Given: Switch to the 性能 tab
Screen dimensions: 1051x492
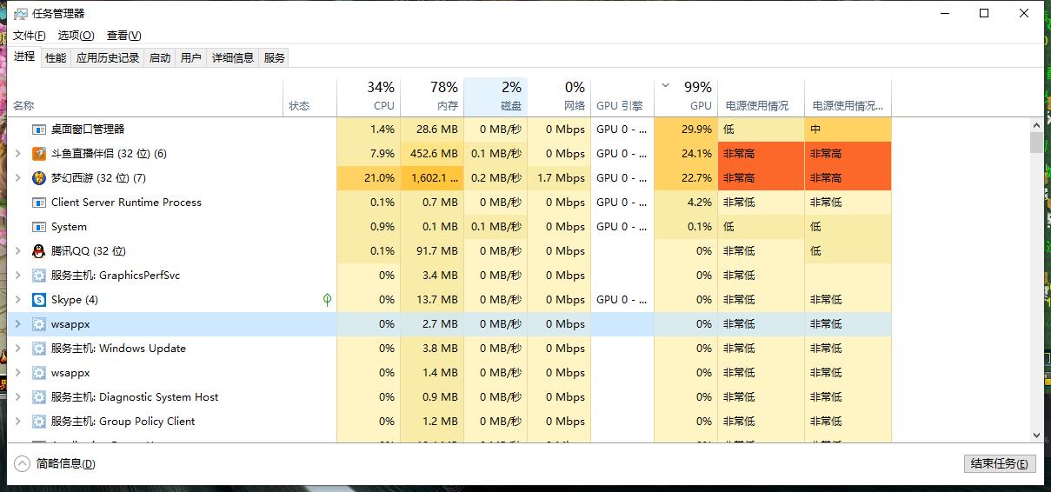Looking at the screenshot, I should pos(56,58).
